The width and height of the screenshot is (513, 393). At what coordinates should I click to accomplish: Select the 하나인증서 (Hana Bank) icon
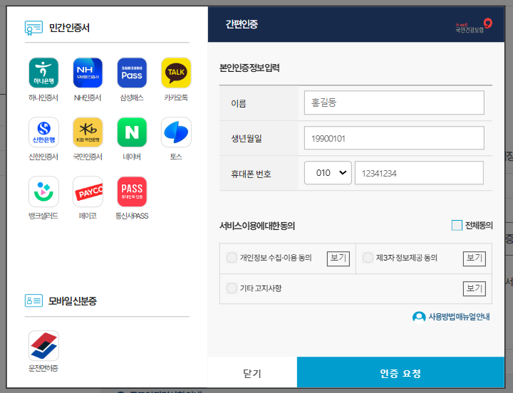point(43,73)
